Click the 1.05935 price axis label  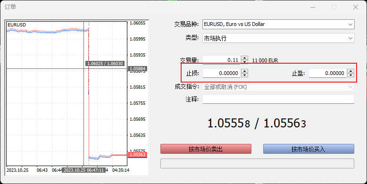[x=138, y=55]
